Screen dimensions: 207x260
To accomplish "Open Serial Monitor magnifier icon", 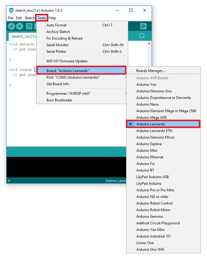I will [143, 26].
